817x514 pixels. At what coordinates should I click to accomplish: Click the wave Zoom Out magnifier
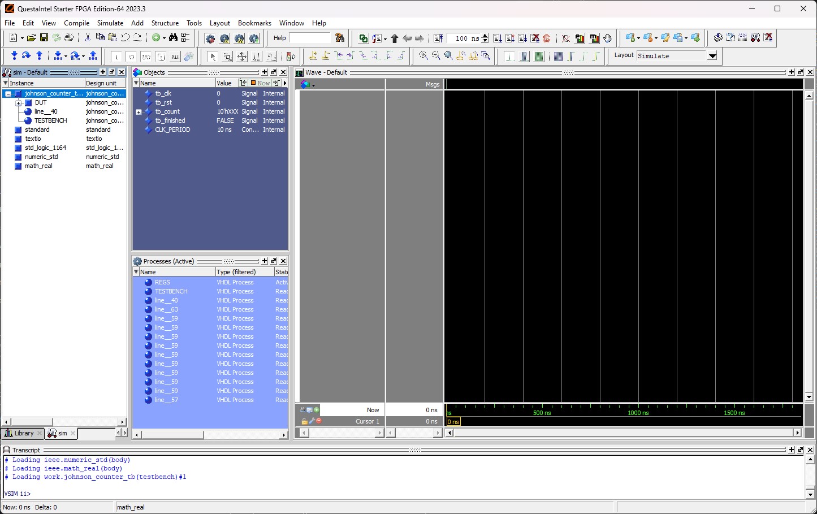(x=436, y=56)
